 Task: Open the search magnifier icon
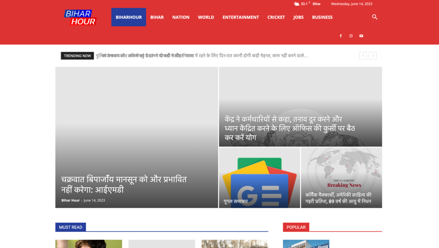coord(375,17)
